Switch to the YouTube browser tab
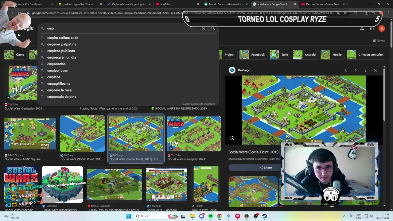 pos(177,4)
